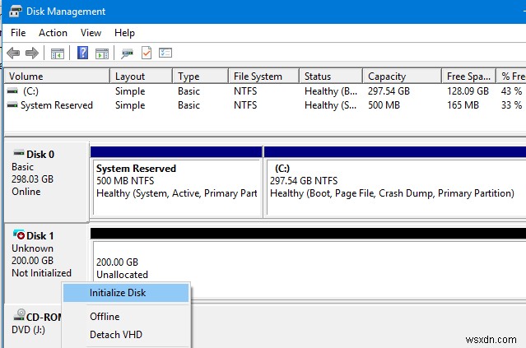
Task: Open the Help menu
Action: (x=124, y=33)
